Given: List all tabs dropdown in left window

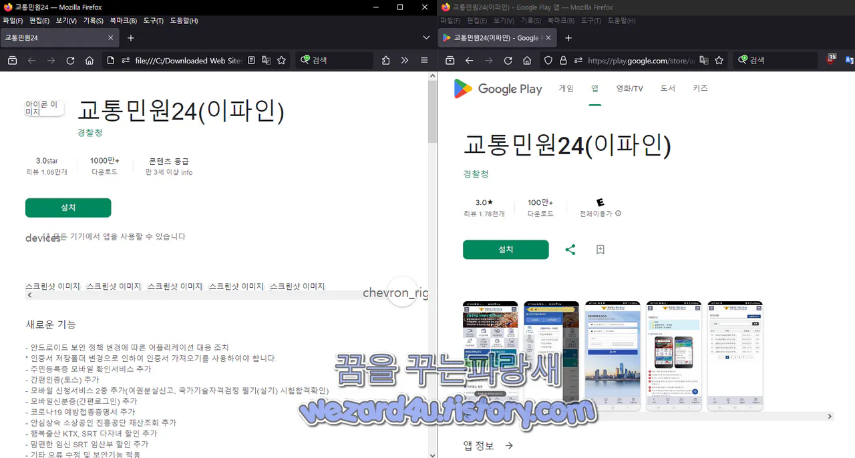Looking at the screenshot, I should click(426, 38).
